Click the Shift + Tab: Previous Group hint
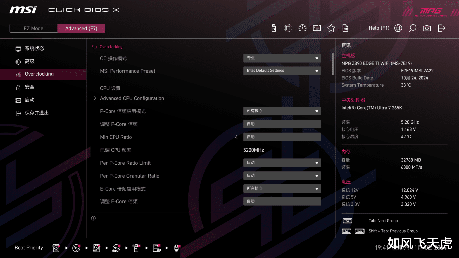 [393, 231]
